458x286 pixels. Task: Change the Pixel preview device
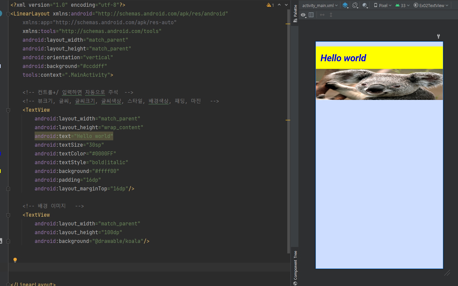tap(383, 5)
